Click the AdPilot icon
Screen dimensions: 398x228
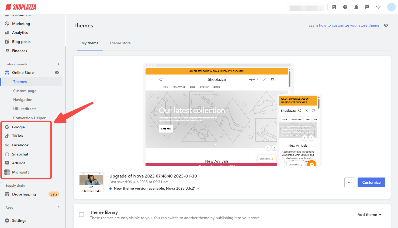coord(7,163)
